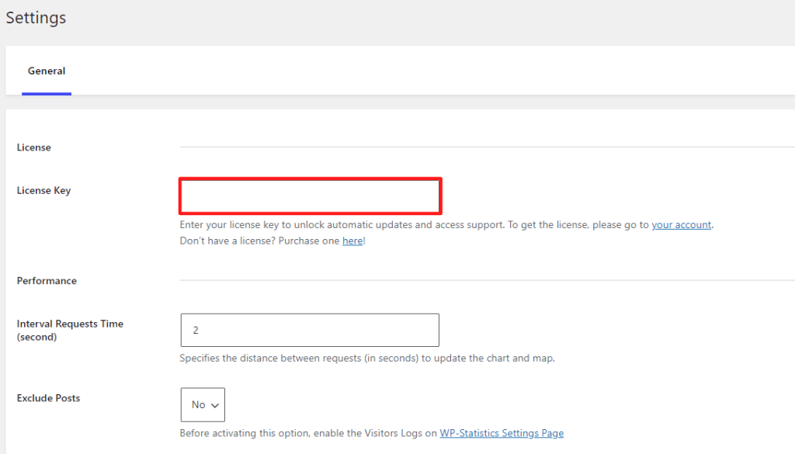Click the 'License' section heading

[34, 147]
